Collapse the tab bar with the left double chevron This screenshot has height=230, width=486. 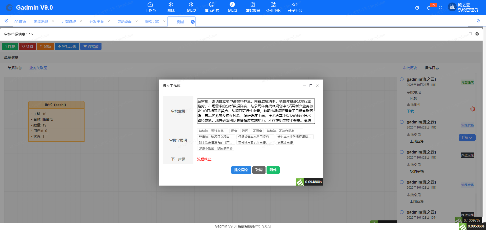point(6,21)
